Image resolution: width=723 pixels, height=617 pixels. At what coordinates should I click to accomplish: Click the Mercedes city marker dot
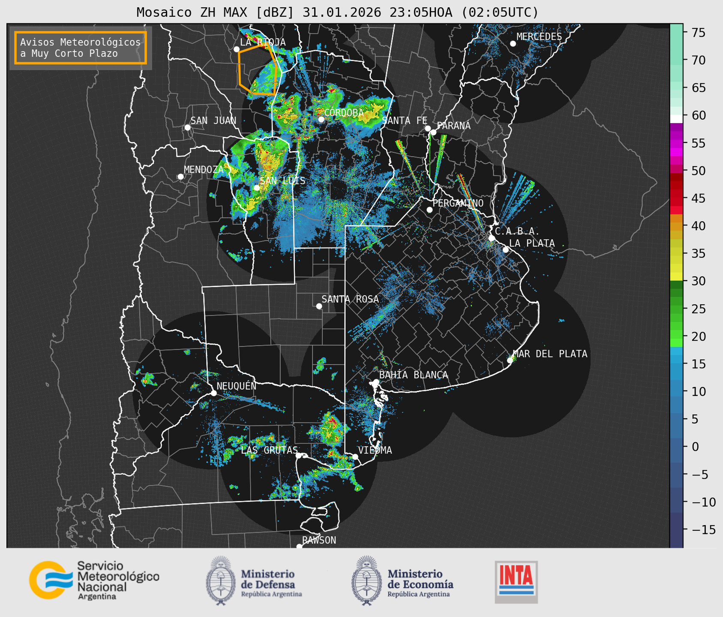click(x=513, y=44)
